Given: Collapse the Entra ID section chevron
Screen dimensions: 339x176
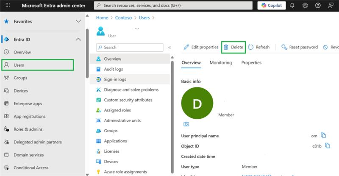Looking at the screenshot, I should [78, 39].
